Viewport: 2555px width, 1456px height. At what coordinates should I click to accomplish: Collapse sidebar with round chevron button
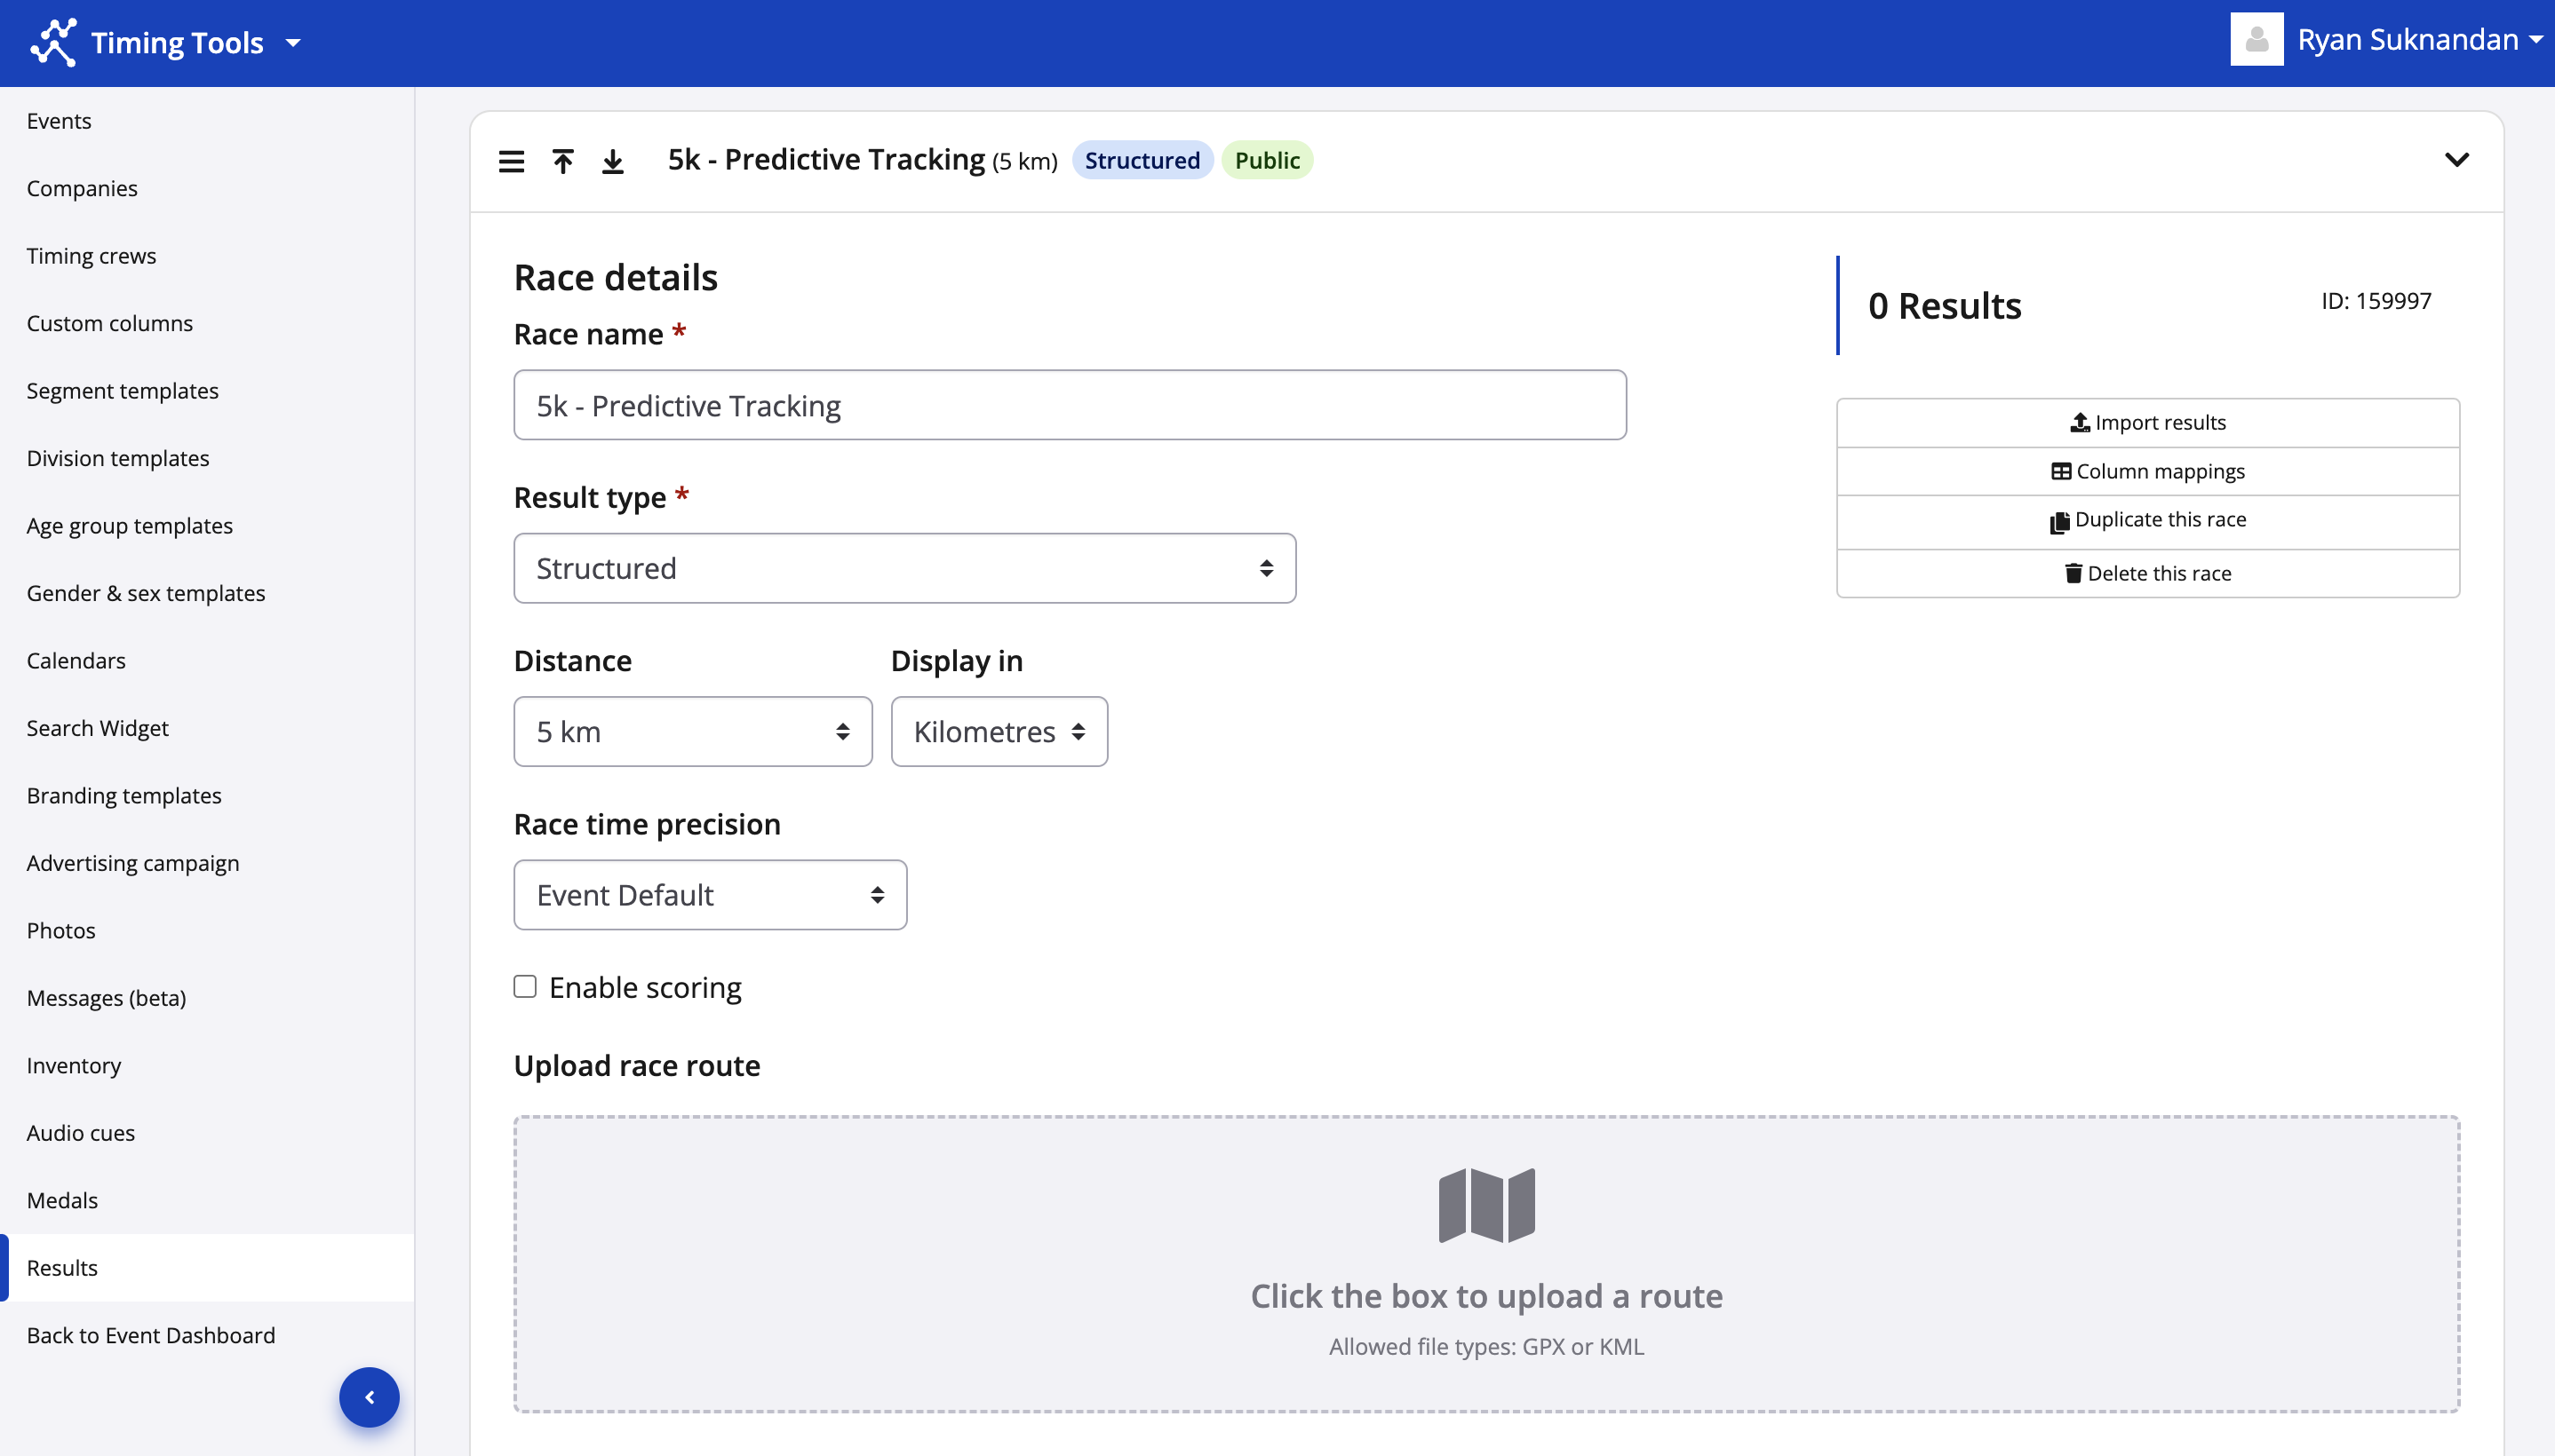(x=370, y=1397)
